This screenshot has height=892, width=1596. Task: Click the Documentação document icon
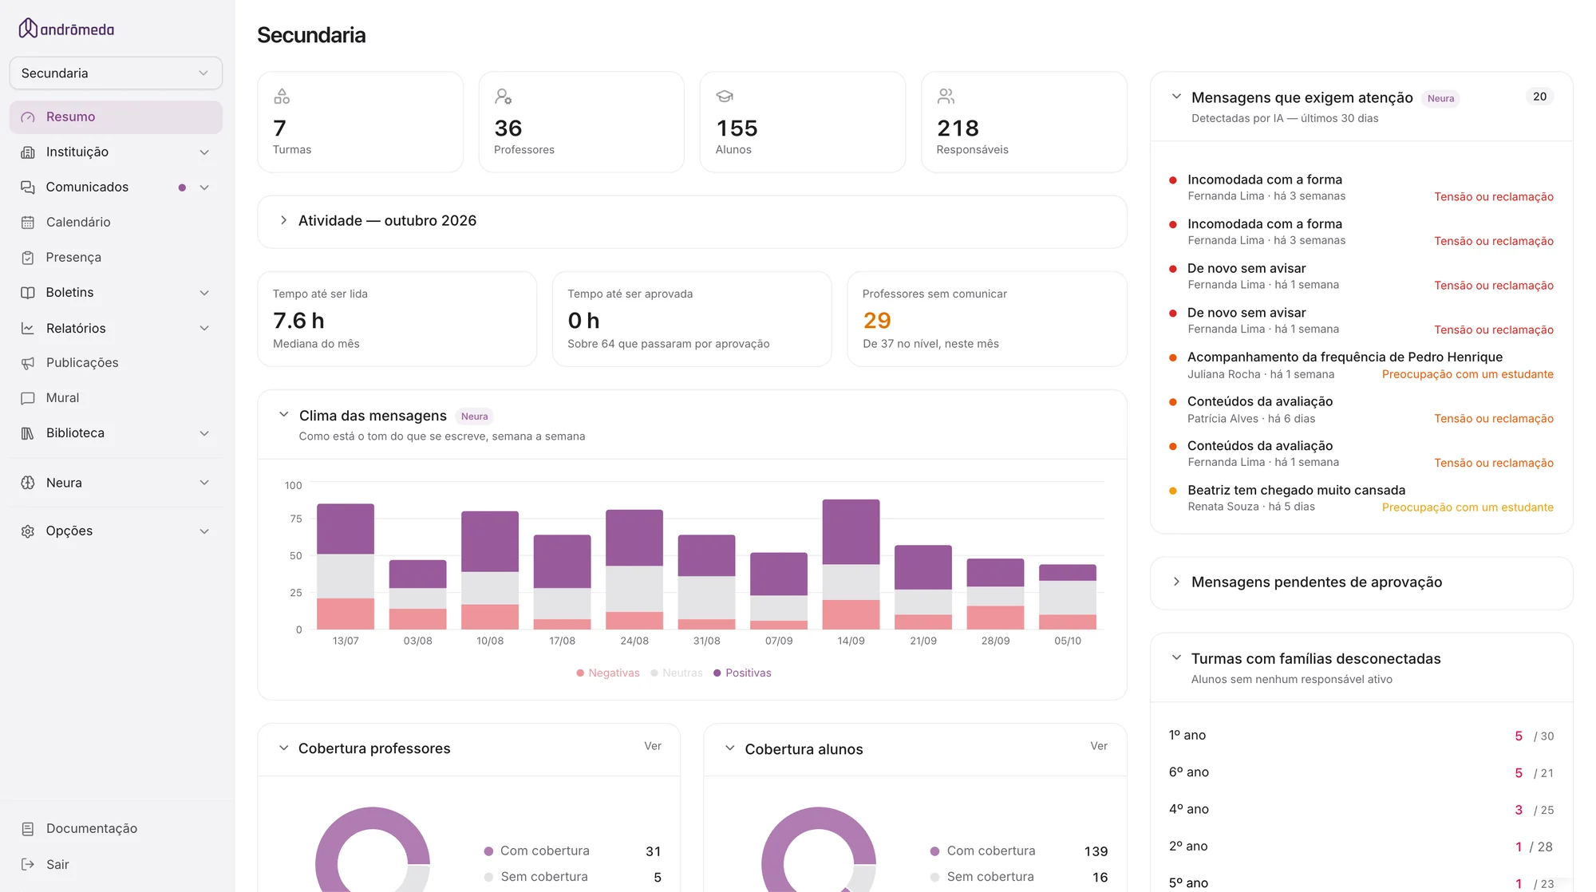28,829
